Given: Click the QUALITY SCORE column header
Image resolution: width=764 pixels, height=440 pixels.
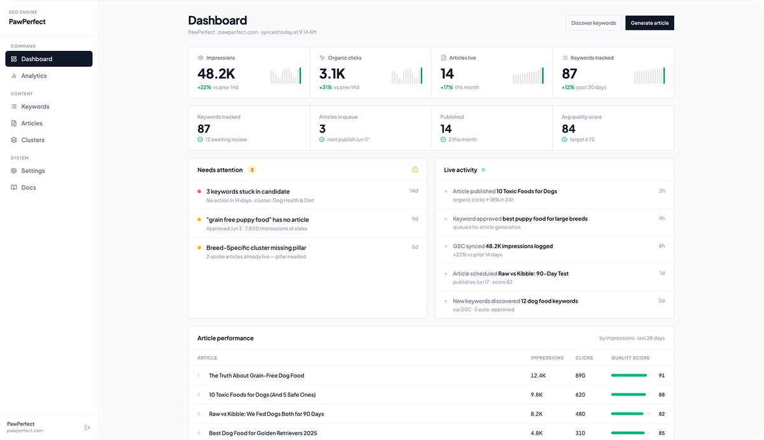Looking at the screenshot, I should pos(630,358).
